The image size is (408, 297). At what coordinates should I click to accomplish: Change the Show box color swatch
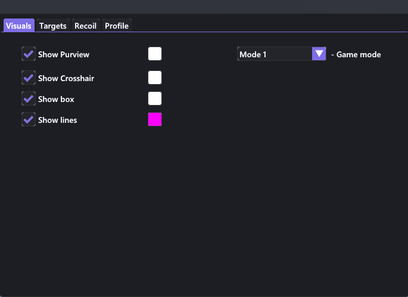155,98
